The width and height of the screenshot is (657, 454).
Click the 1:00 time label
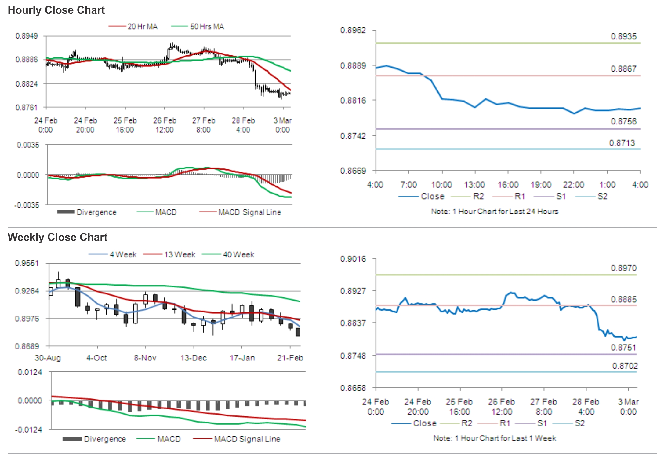click(x=608, y=185)
